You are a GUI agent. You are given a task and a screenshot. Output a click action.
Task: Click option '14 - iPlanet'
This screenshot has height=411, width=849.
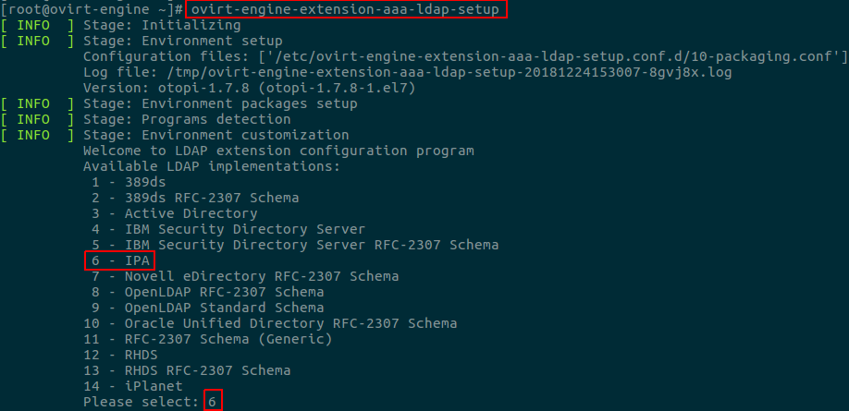(133, 386)
